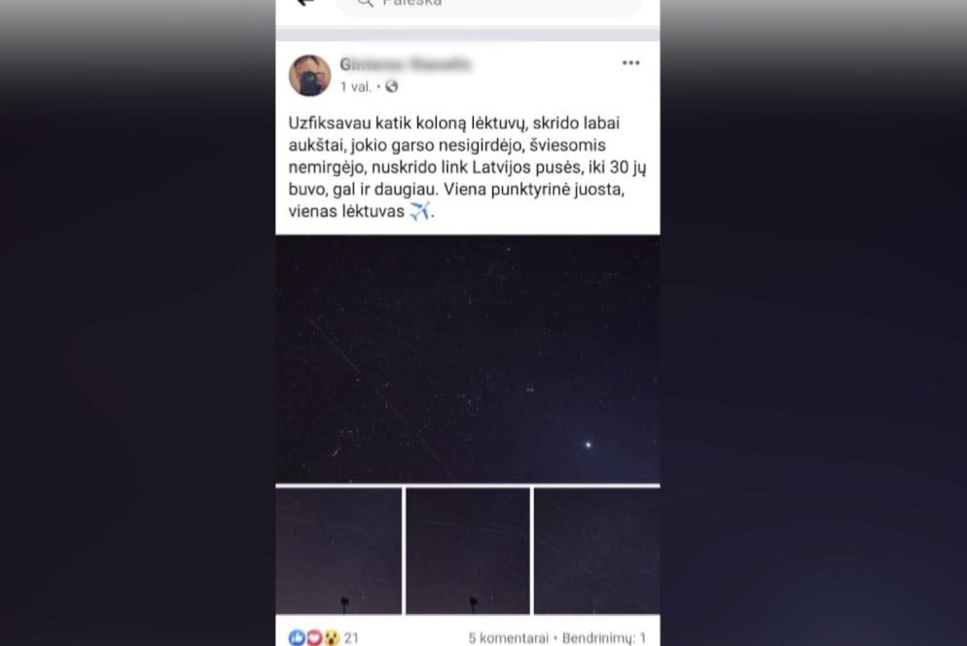This screenshot has width=967, height=646.
Task: Click the red heart reaction icon
Action: point(314,637)
